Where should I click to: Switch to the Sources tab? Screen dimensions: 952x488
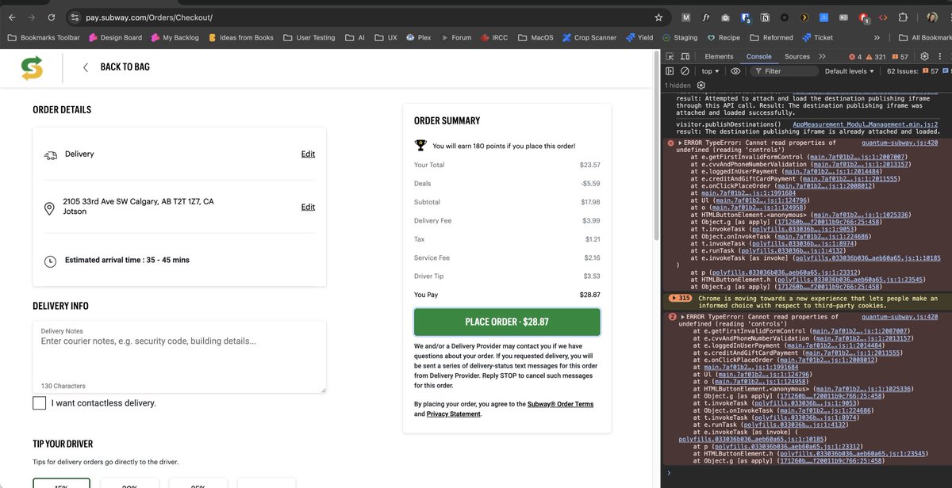(x=797, y=56)
